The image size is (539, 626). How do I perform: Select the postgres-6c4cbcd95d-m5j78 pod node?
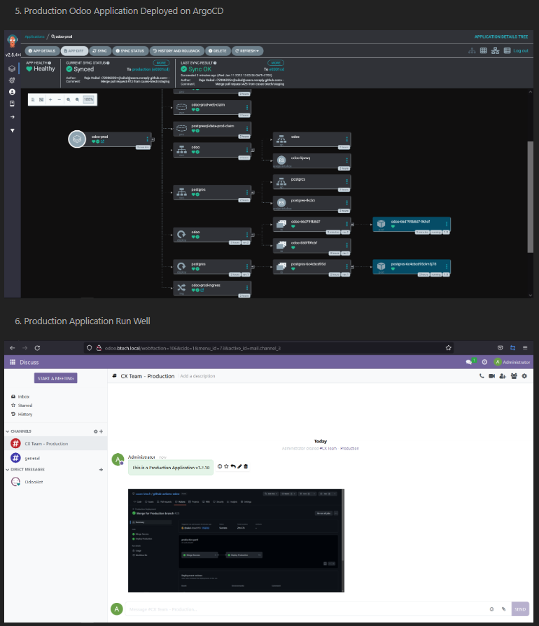412,267
